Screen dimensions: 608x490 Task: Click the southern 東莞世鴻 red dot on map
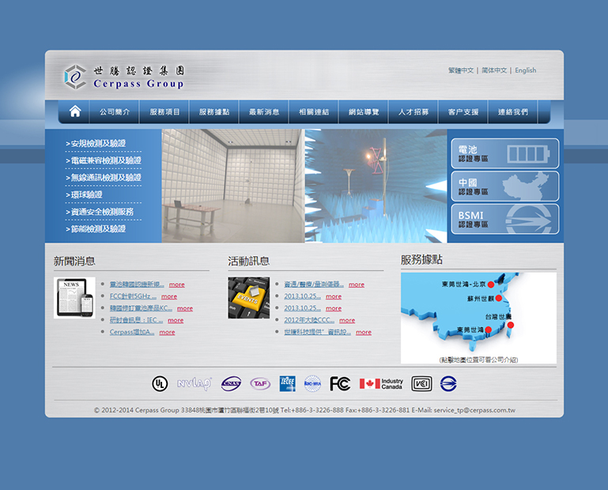click(488, 330)
